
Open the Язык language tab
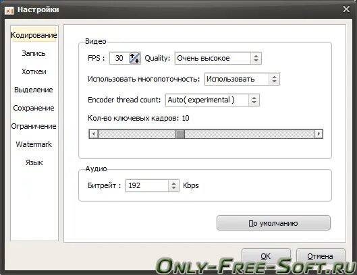tap(34, 162)
